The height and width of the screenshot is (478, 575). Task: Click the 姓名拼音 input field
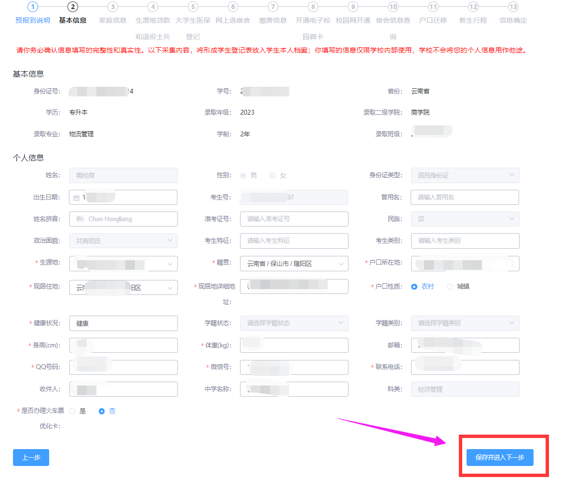coord(123,219)
